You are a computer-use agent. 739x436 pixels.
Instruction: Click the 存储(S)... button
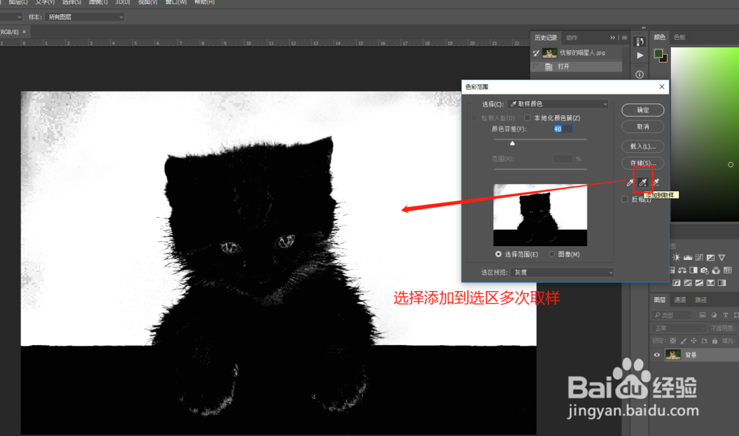click(x=643, y=163)
